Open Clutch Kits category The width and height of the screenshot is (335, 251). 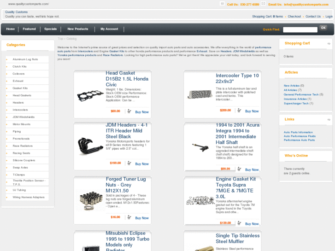(19, 67)
